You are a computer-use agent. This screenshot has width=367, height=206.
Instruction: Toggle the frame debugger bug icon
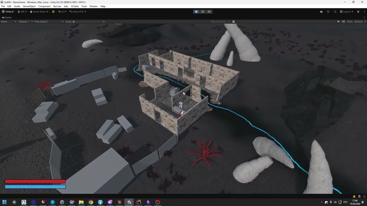click(x=234, y=22)
